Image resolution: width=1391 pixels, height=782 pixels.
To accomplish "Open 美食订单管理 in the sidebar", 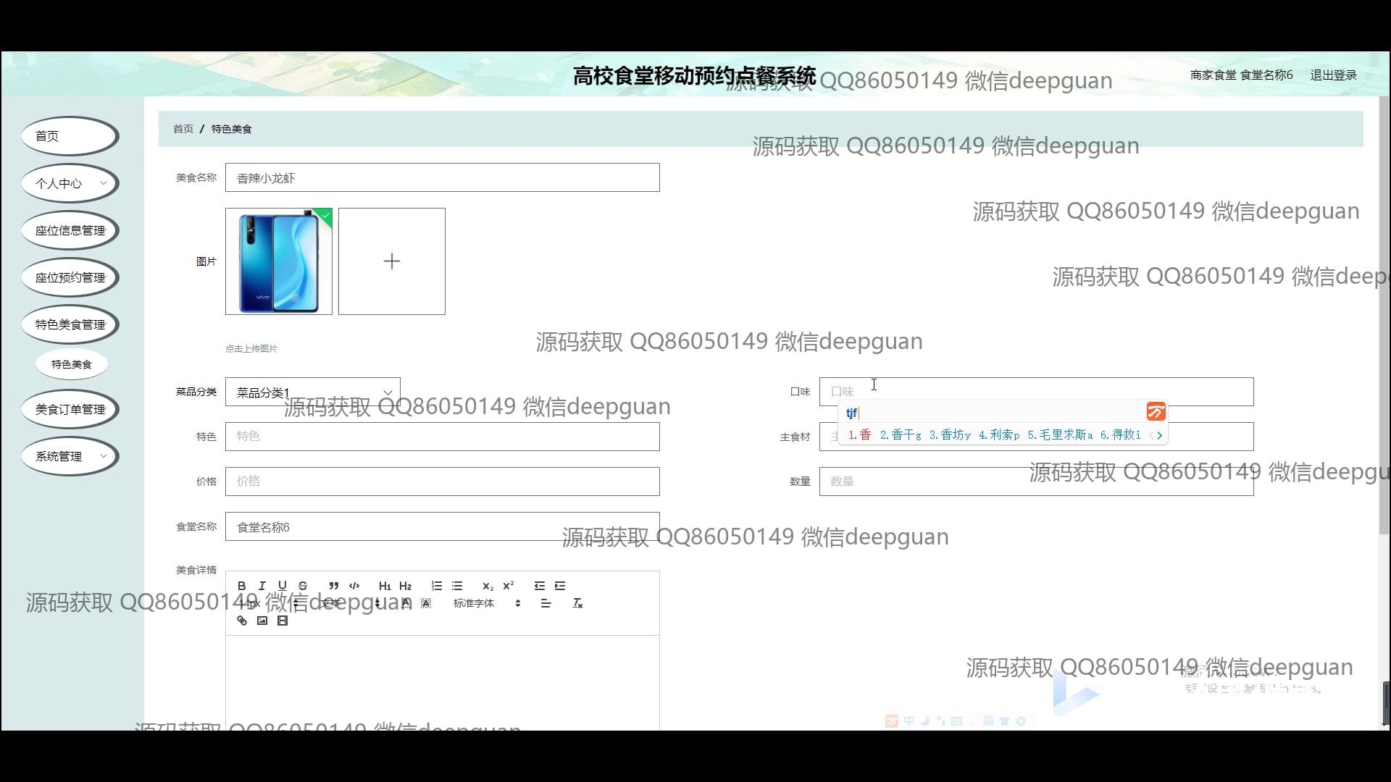I will (70, 409).
